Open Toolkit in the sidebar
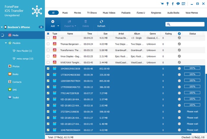207x139 pixels. [x=16, y=97]
